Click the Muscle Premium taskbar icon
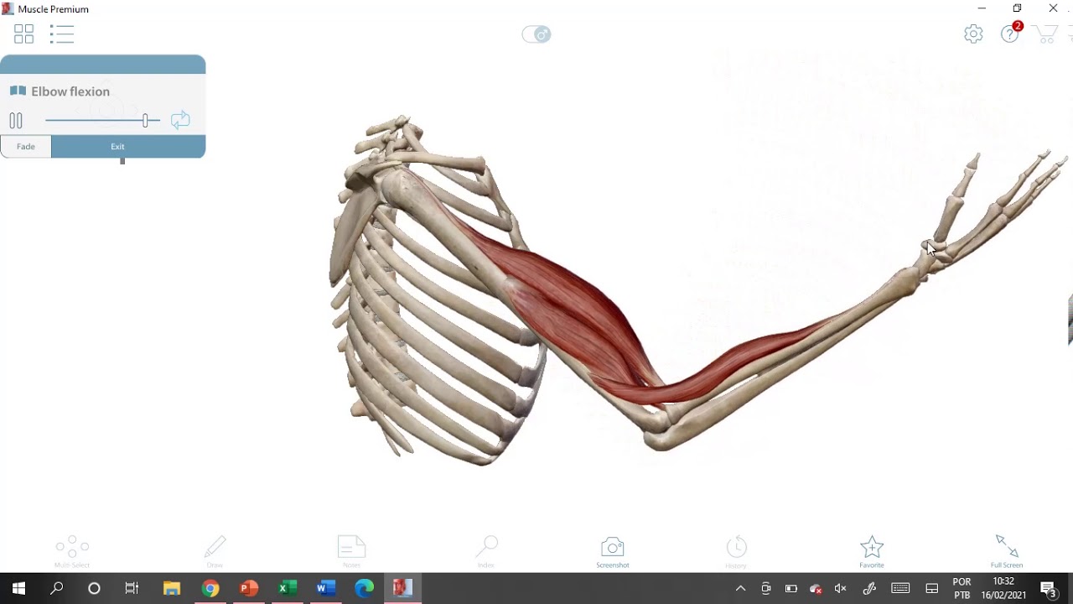1073x604 pixels. point(403,588)
